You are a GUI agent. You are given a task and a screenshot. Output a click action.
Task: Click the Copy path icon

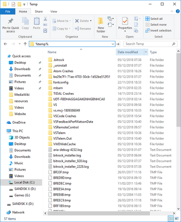coord(45,25)
